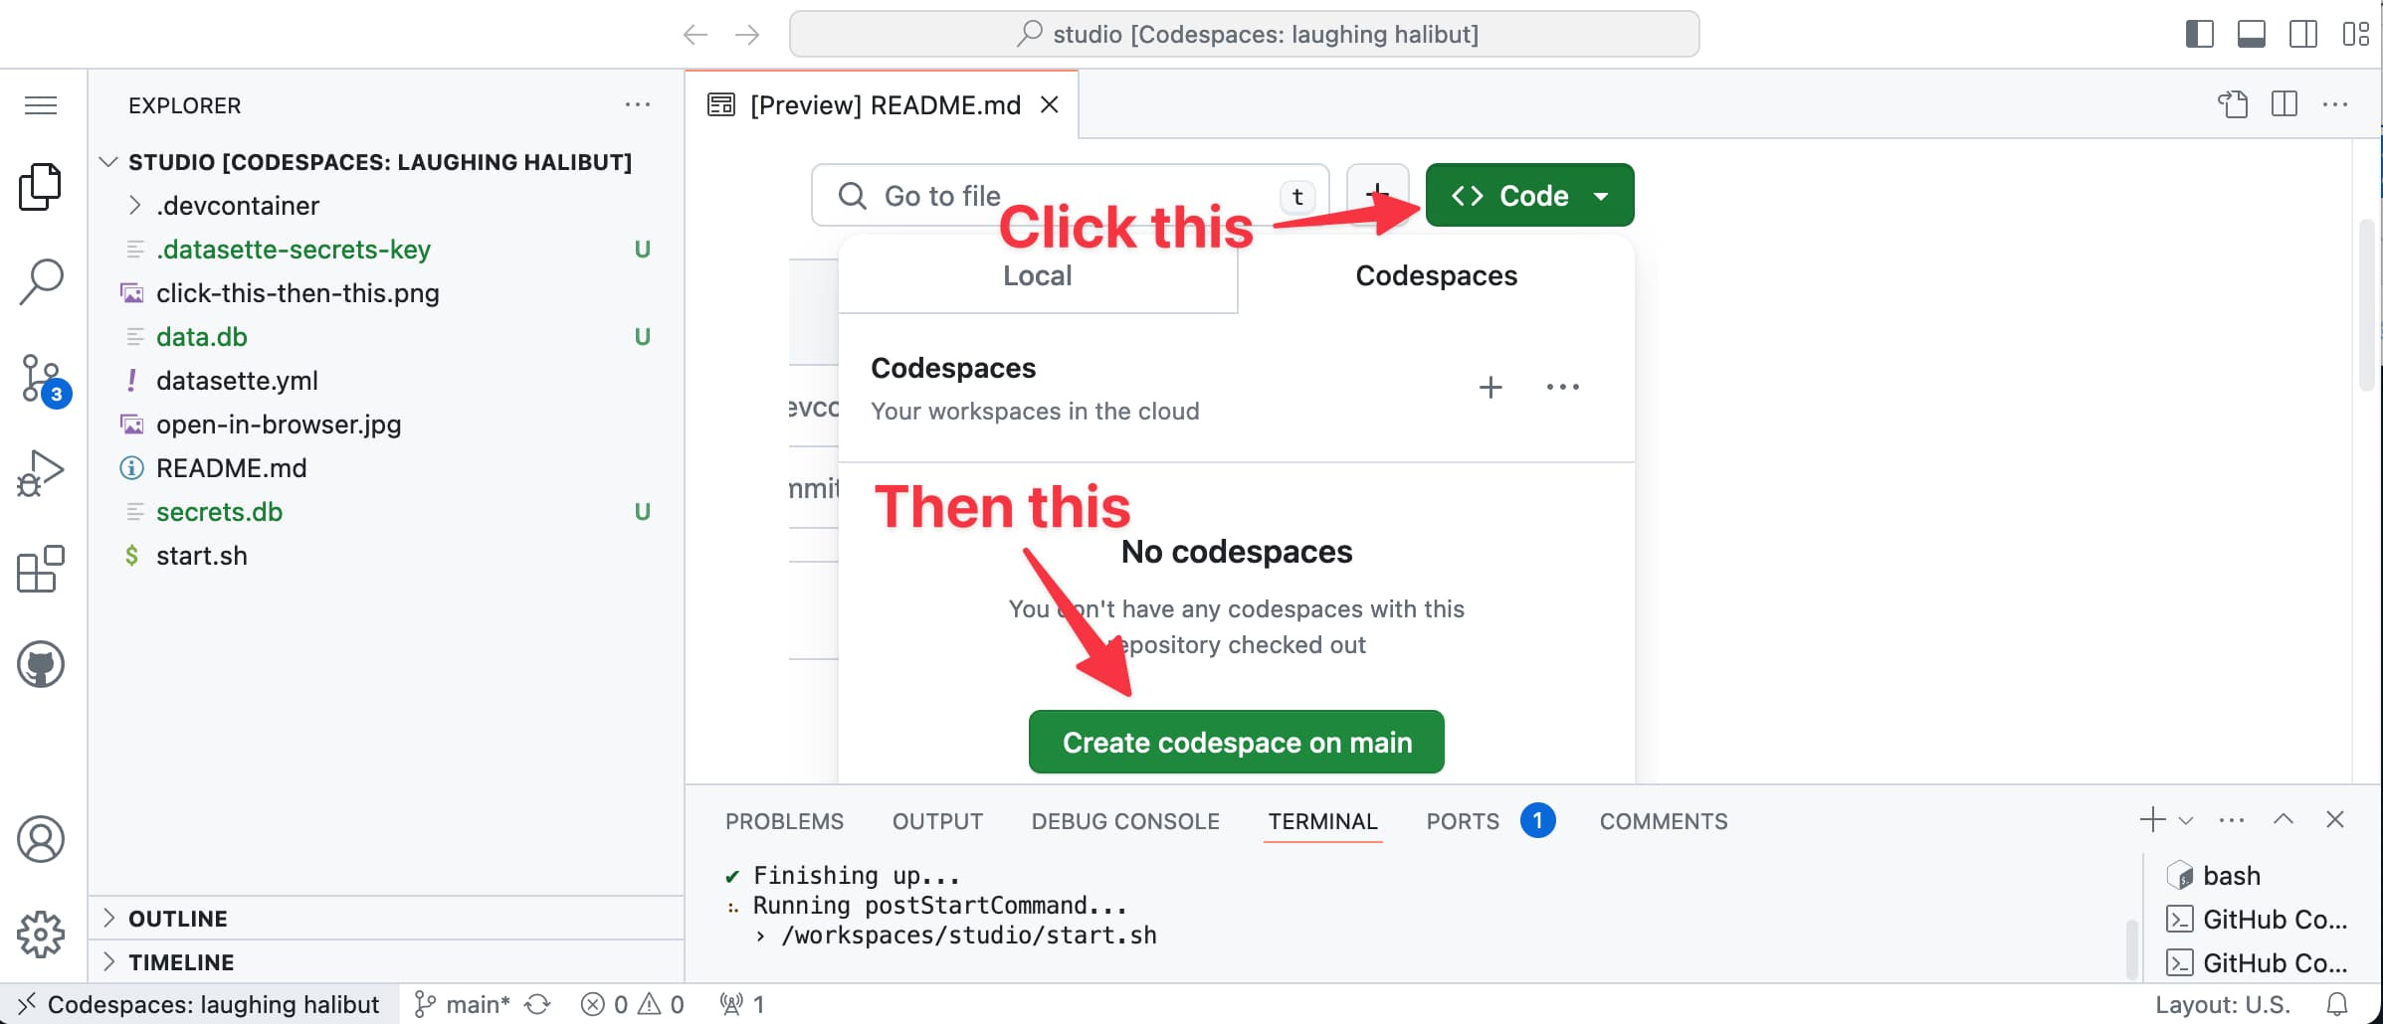Close the bottom panel
Viewport: 2383px width, 1024px height.
(2335, 820)
